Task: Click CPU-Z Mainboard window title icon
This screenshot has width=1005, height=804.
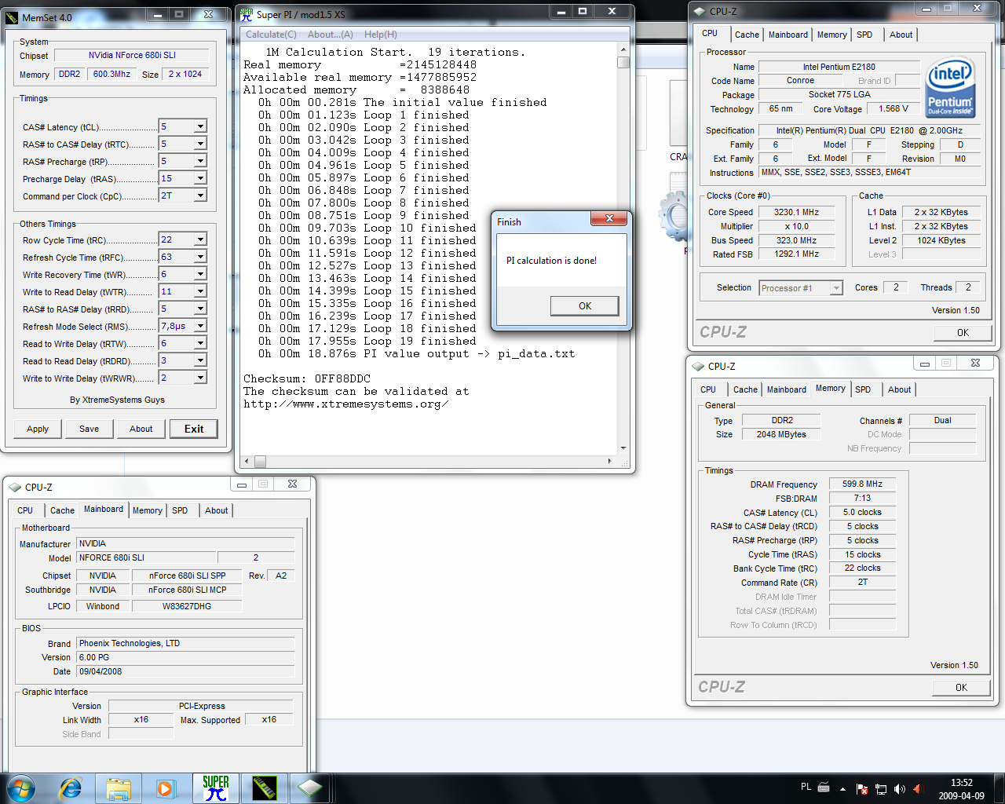Action: coord(15,487)
